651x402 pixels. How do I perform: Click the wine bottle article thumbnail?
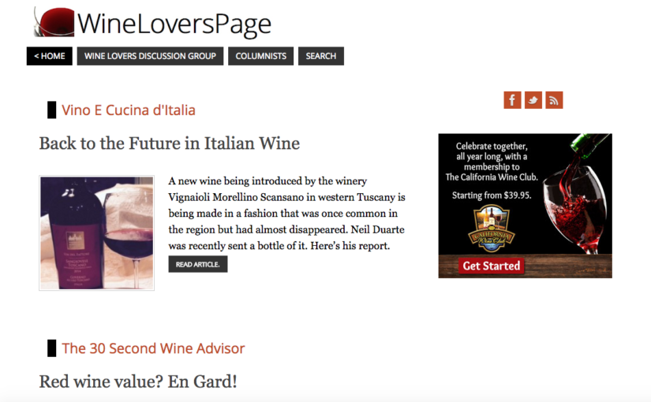[x=97, y=233]
